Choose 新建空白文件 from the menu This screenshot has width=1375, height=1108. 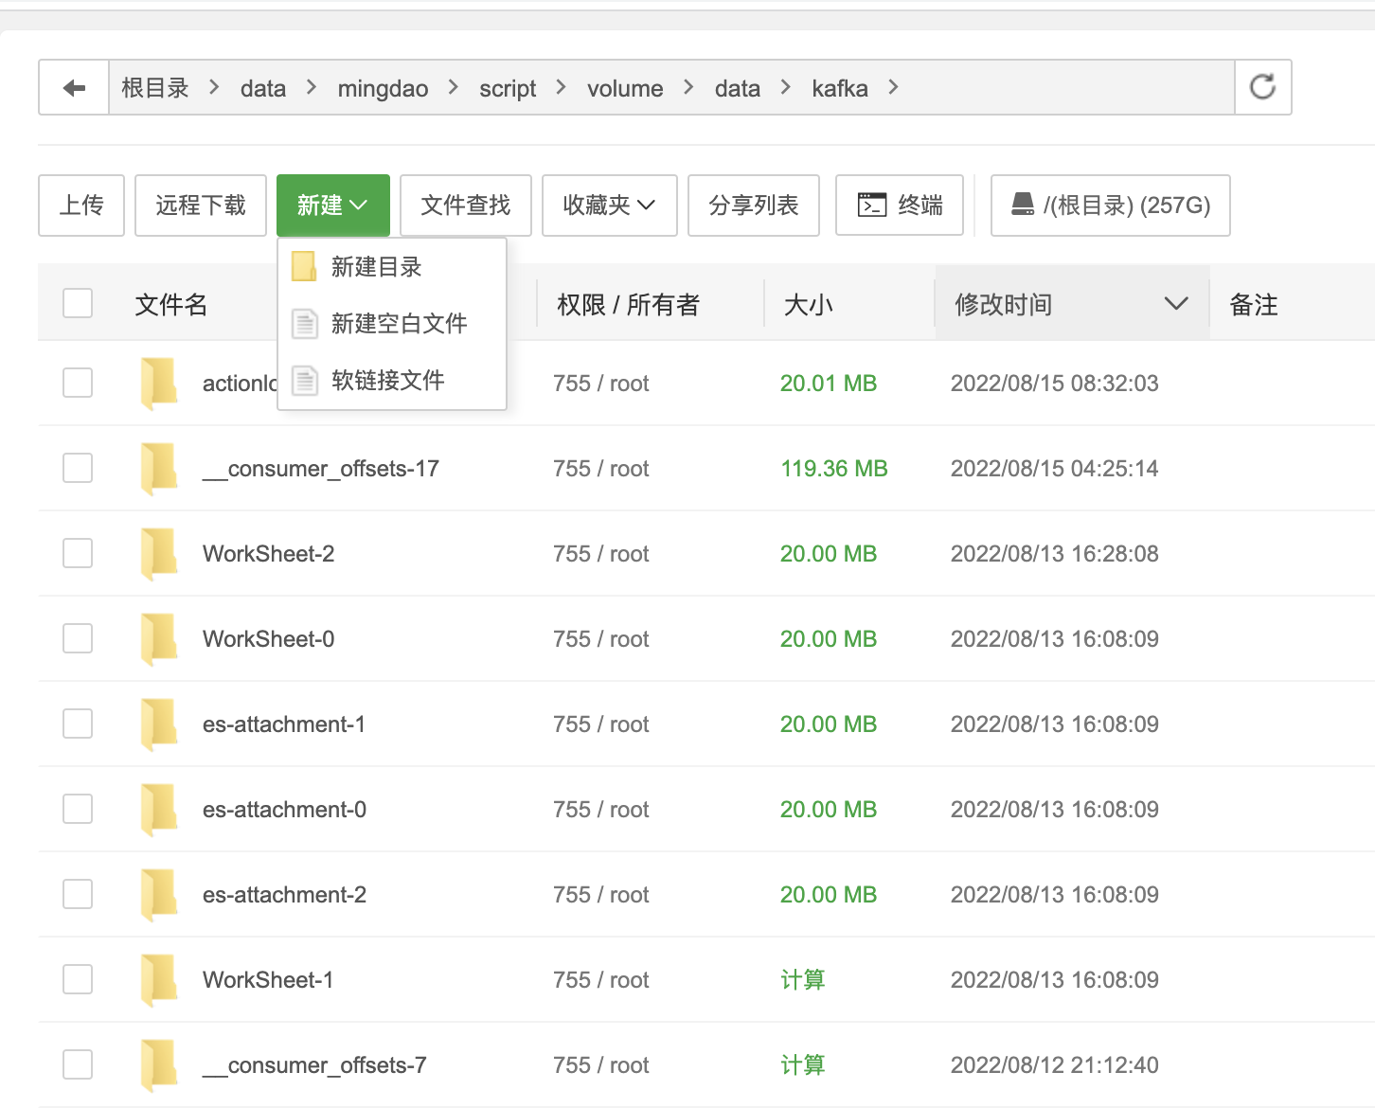(399, 324)
